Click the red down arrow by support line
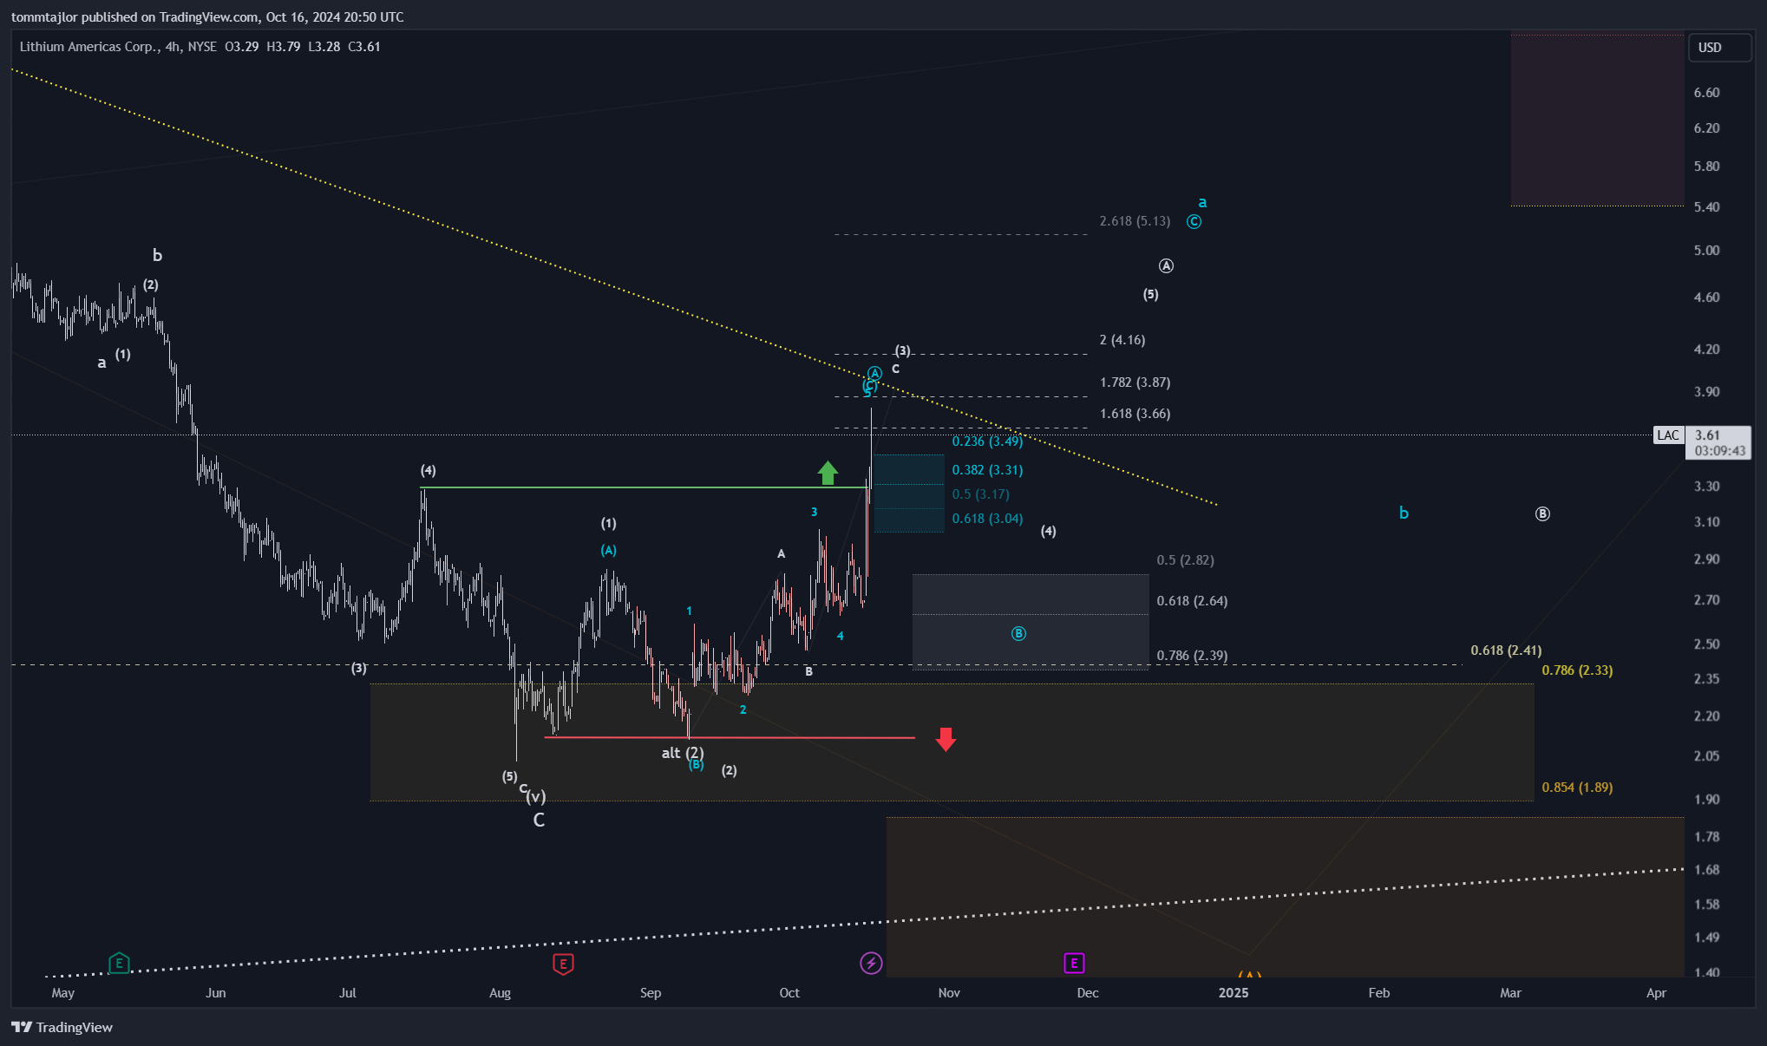1767x1046 pixels. click(946, 739)
